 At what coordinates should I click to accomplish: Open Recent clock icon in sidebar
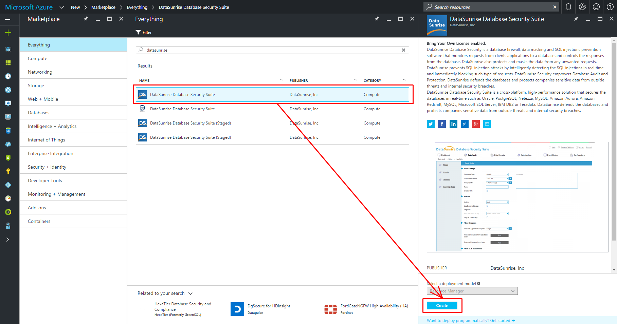(x=8, y=76)
